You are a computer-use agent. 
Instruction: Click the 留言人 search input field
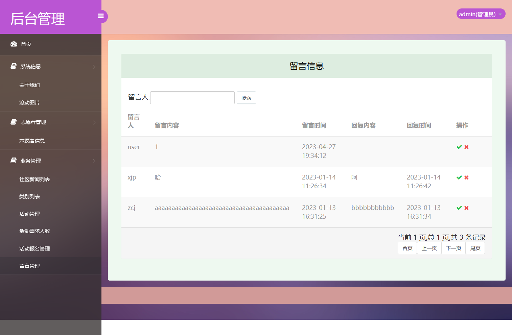pyautogui.click(x=192, y=97)
